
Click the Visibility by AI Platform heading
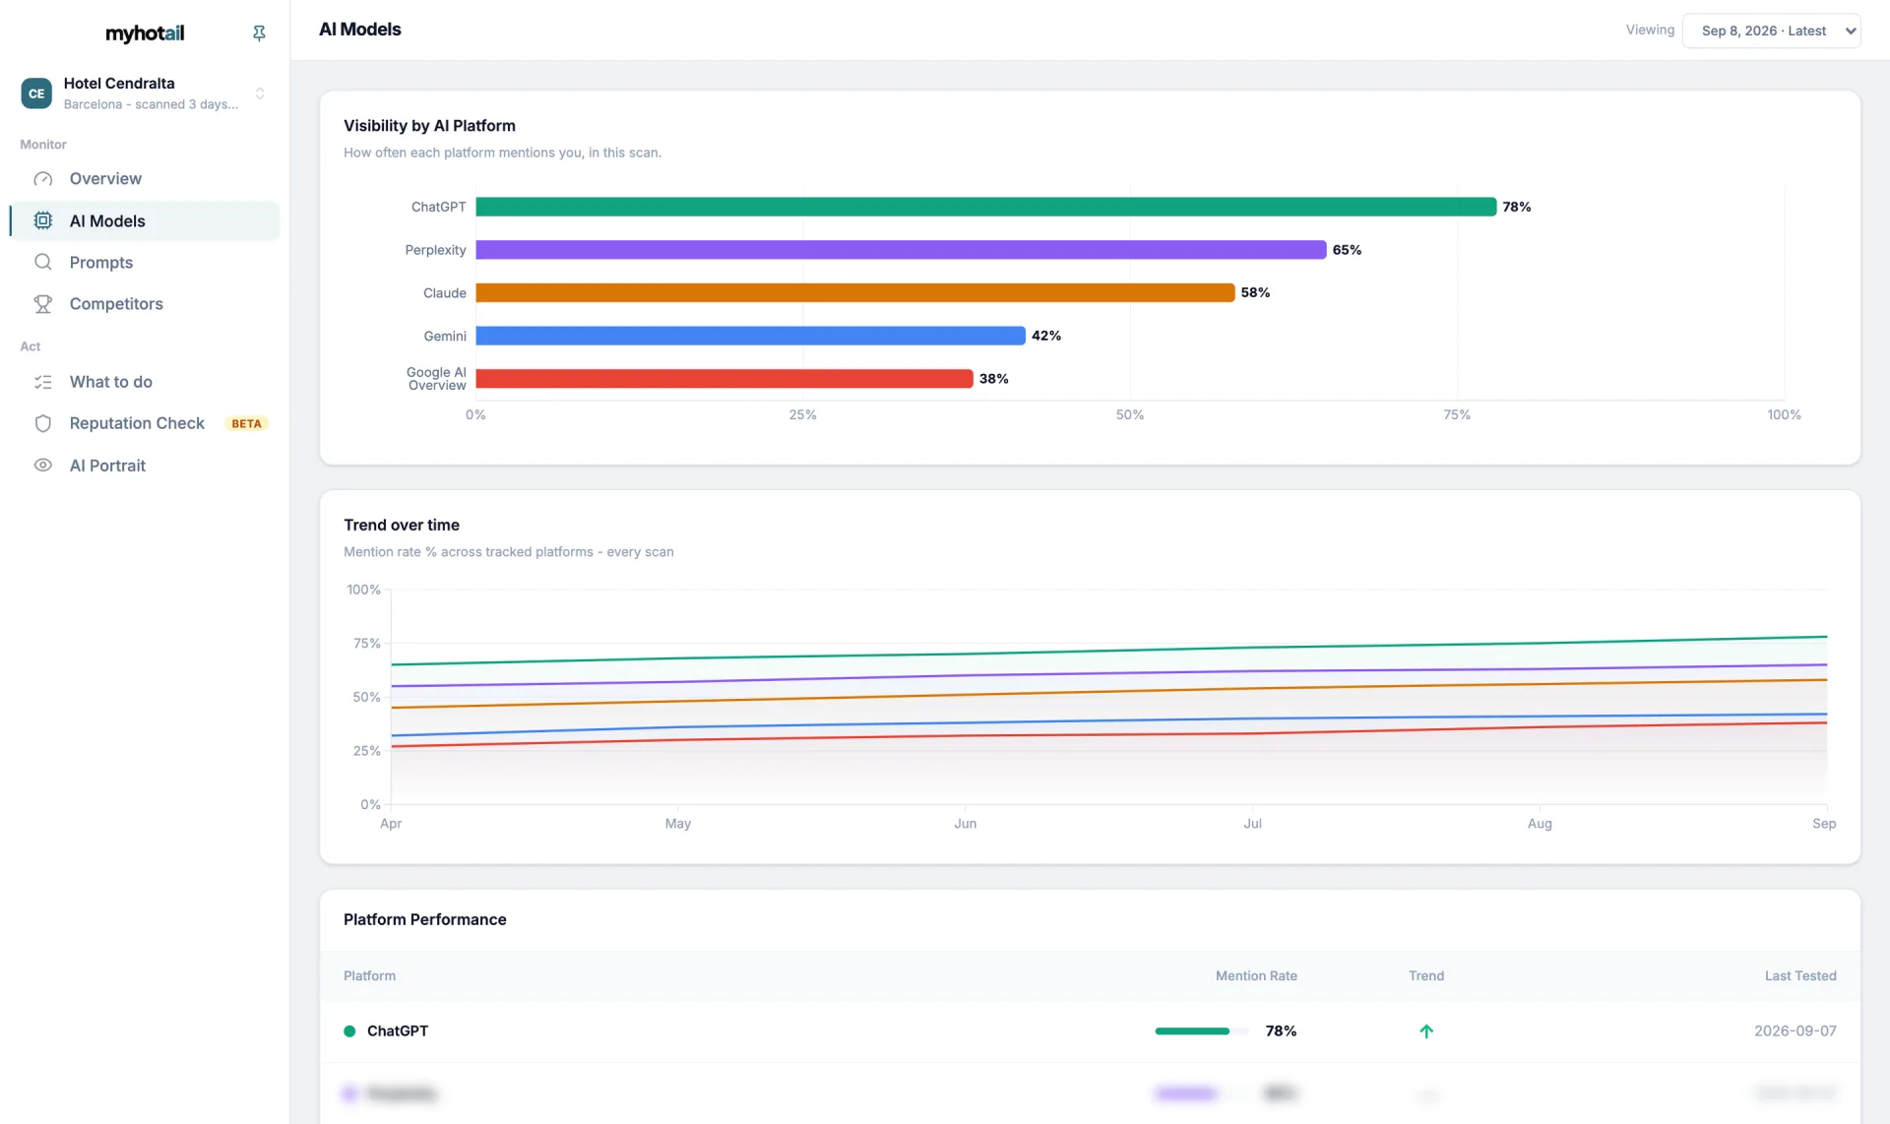point(429,126)
